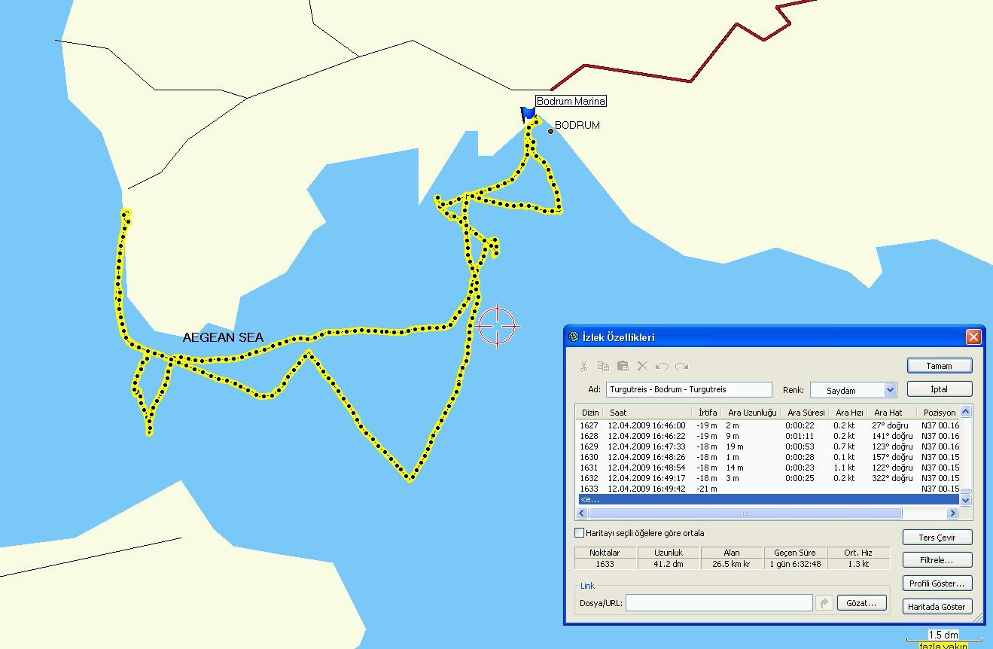Click the table's scroll up arrow
The height and width of the screenshot is (649, 993).
pyautogui.click(x=966, y=412)
